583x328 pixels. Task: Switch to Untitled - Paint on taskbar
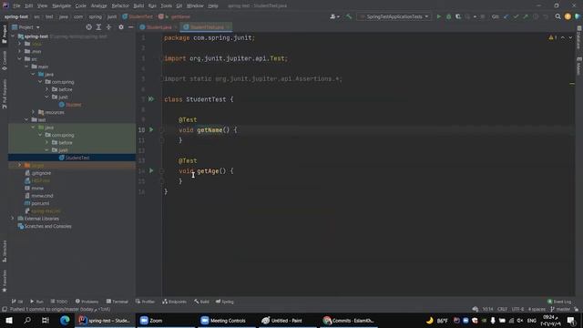click(x=287, y=321)
